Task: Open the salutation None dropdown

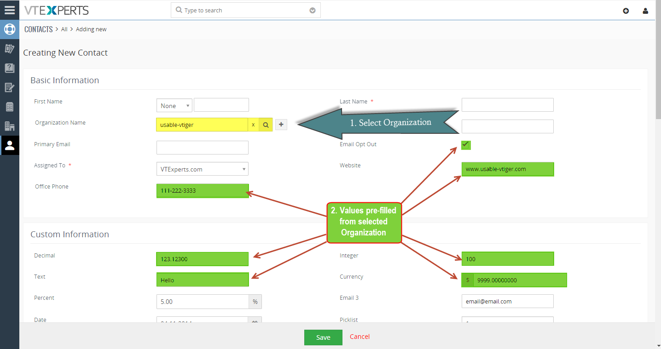Action: (174, 105)
